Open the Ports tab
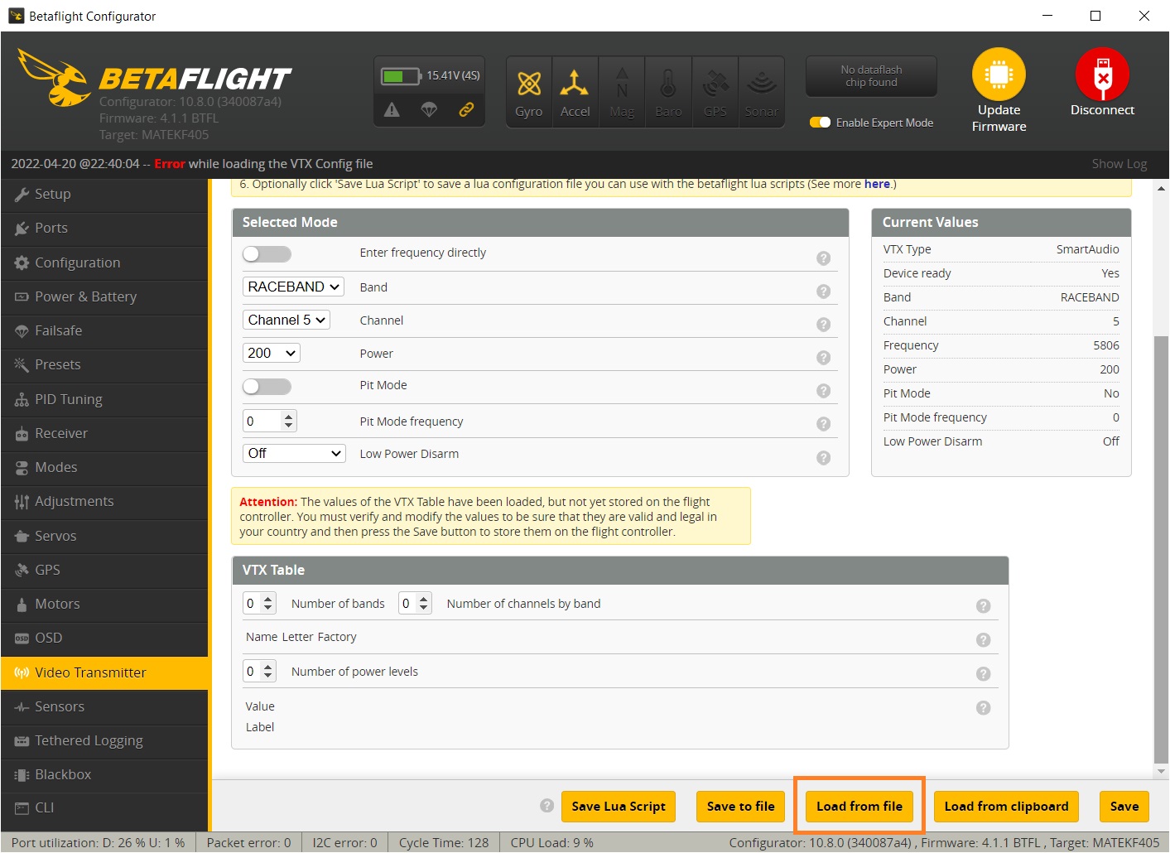Image resolution: width=1170 pixels, height=853 pixels. click(x=104, y=228)
